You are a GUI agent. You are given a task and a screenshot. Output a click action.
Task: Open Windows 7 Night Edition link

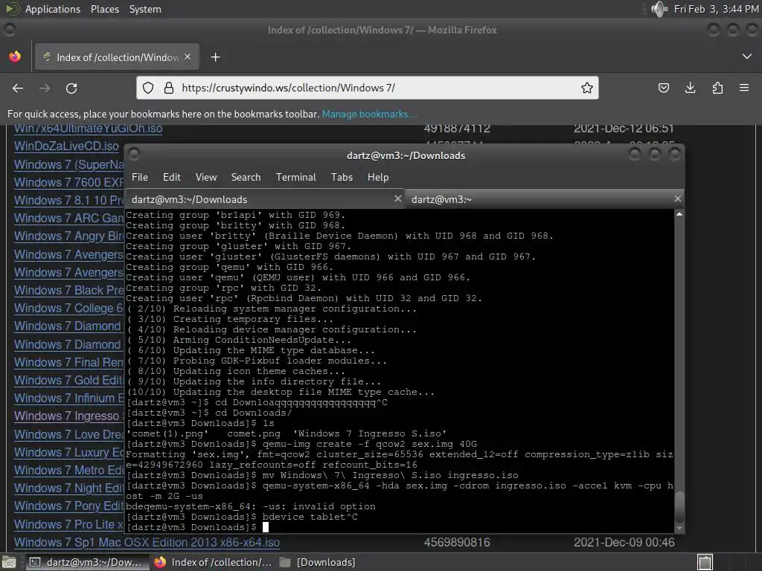[68, 488]
